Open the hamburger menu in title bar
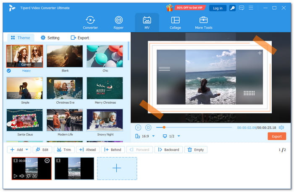 pos(251,8)
